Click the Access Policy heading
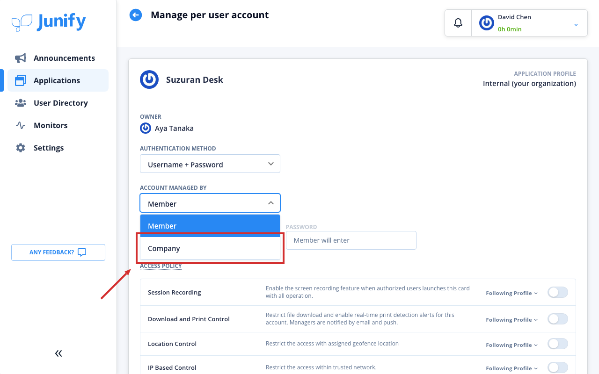Image resolution: width=599 pixels, height=374 pixels. (161, 266)
